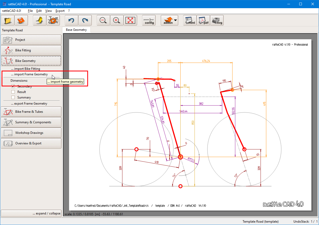Export drawing as svg

click(x=217, y=20)
